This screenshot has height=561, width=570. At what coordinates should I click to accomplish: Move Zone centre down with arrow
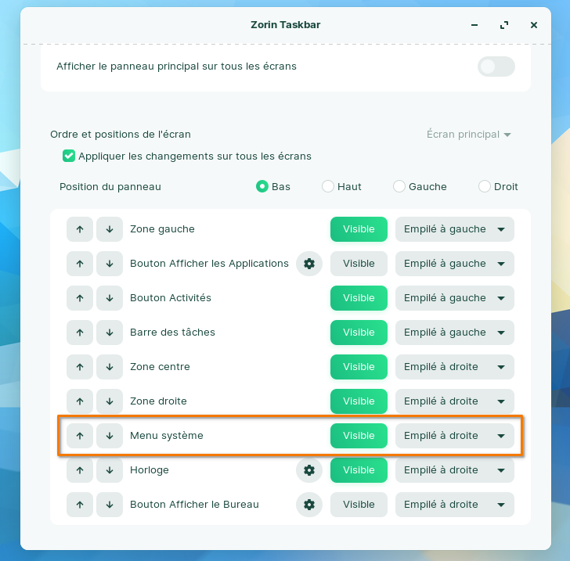click(x=110, y=367)
